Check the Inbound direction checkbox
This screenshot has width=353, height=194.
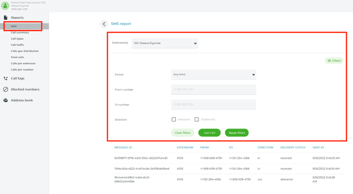click(x=174, y=119)
